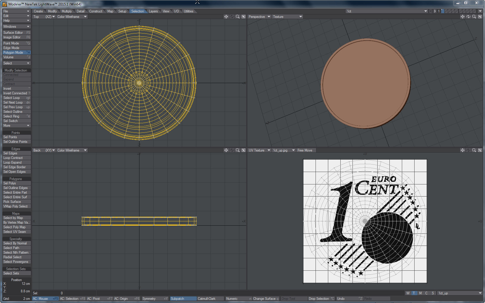Open the Create tab
Viewport: 485px width, 303px height.
(38, 11)
